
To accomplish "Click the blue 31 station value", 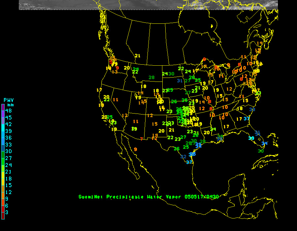I will [180, 81].
